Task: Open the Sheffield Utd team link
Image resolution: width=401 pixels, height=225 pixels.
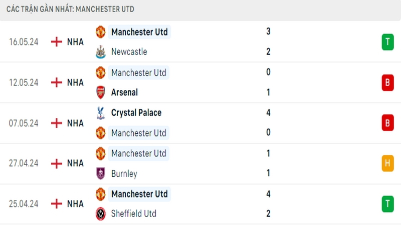Action: pos(133,213)
